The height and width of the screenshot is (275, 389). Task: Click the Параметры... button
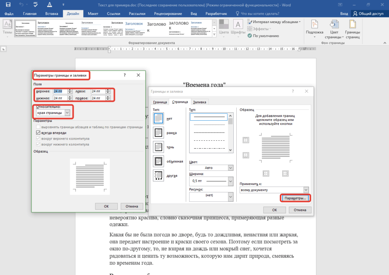295,198
